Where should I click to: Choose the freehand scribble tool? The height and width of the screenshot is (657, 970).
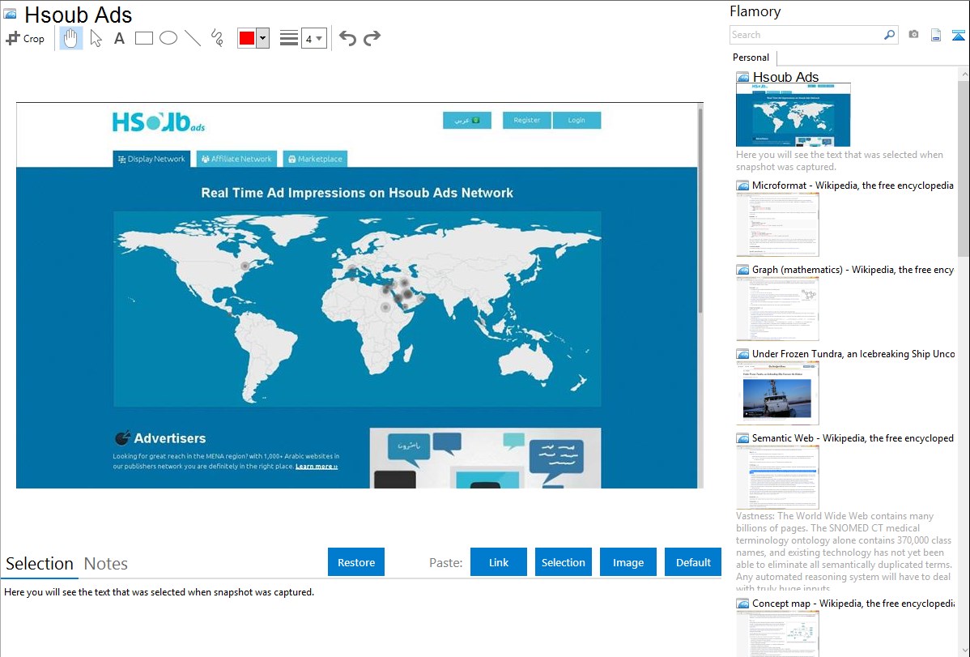(217, 38)
